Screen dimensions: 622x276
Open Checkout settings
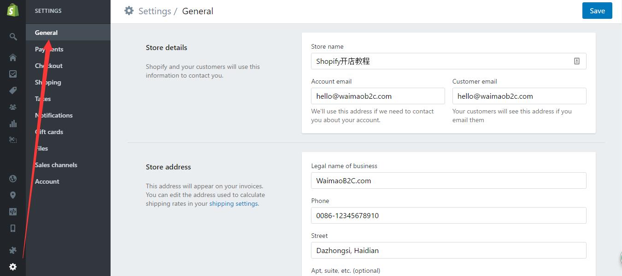pyautogui.click(x=68, y=66)
